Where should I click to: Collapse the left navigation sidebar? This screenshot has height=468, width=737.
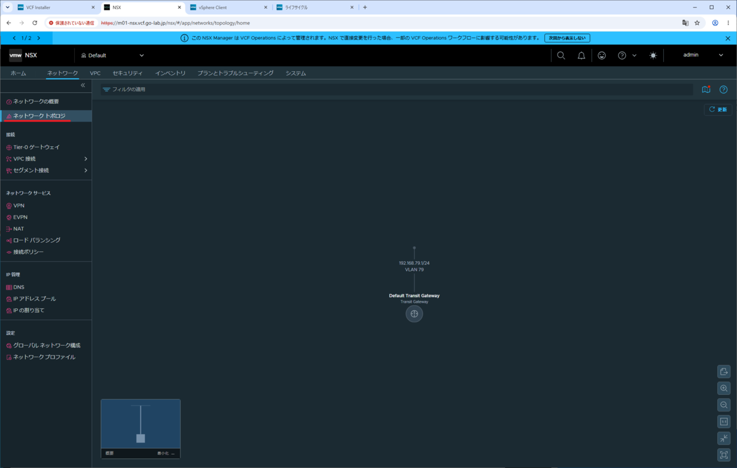click(x=83, y=85)
